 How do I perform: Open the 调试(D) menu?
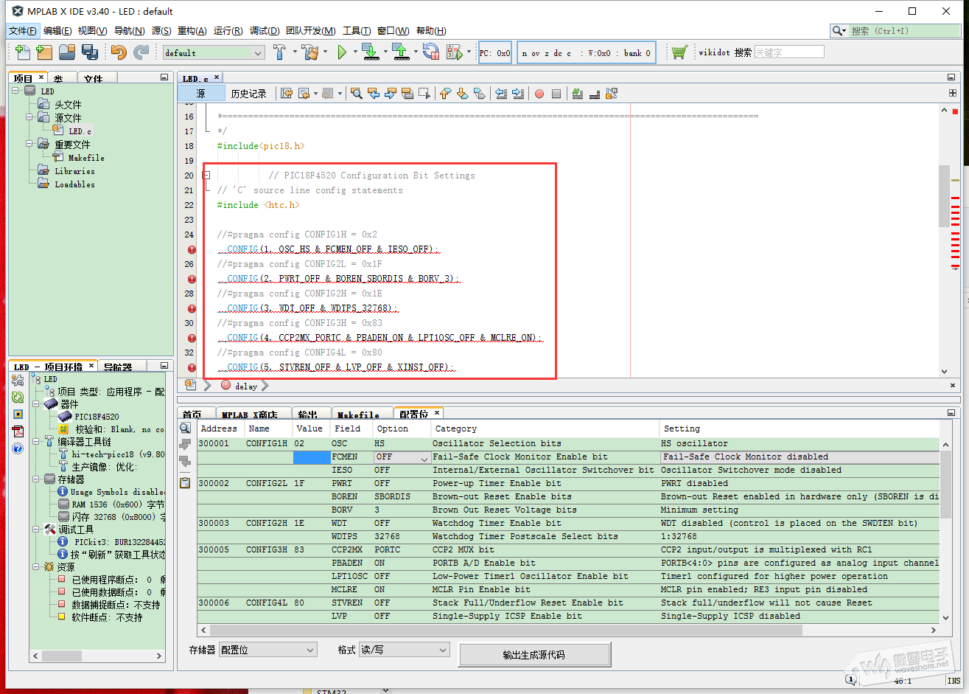265,31
